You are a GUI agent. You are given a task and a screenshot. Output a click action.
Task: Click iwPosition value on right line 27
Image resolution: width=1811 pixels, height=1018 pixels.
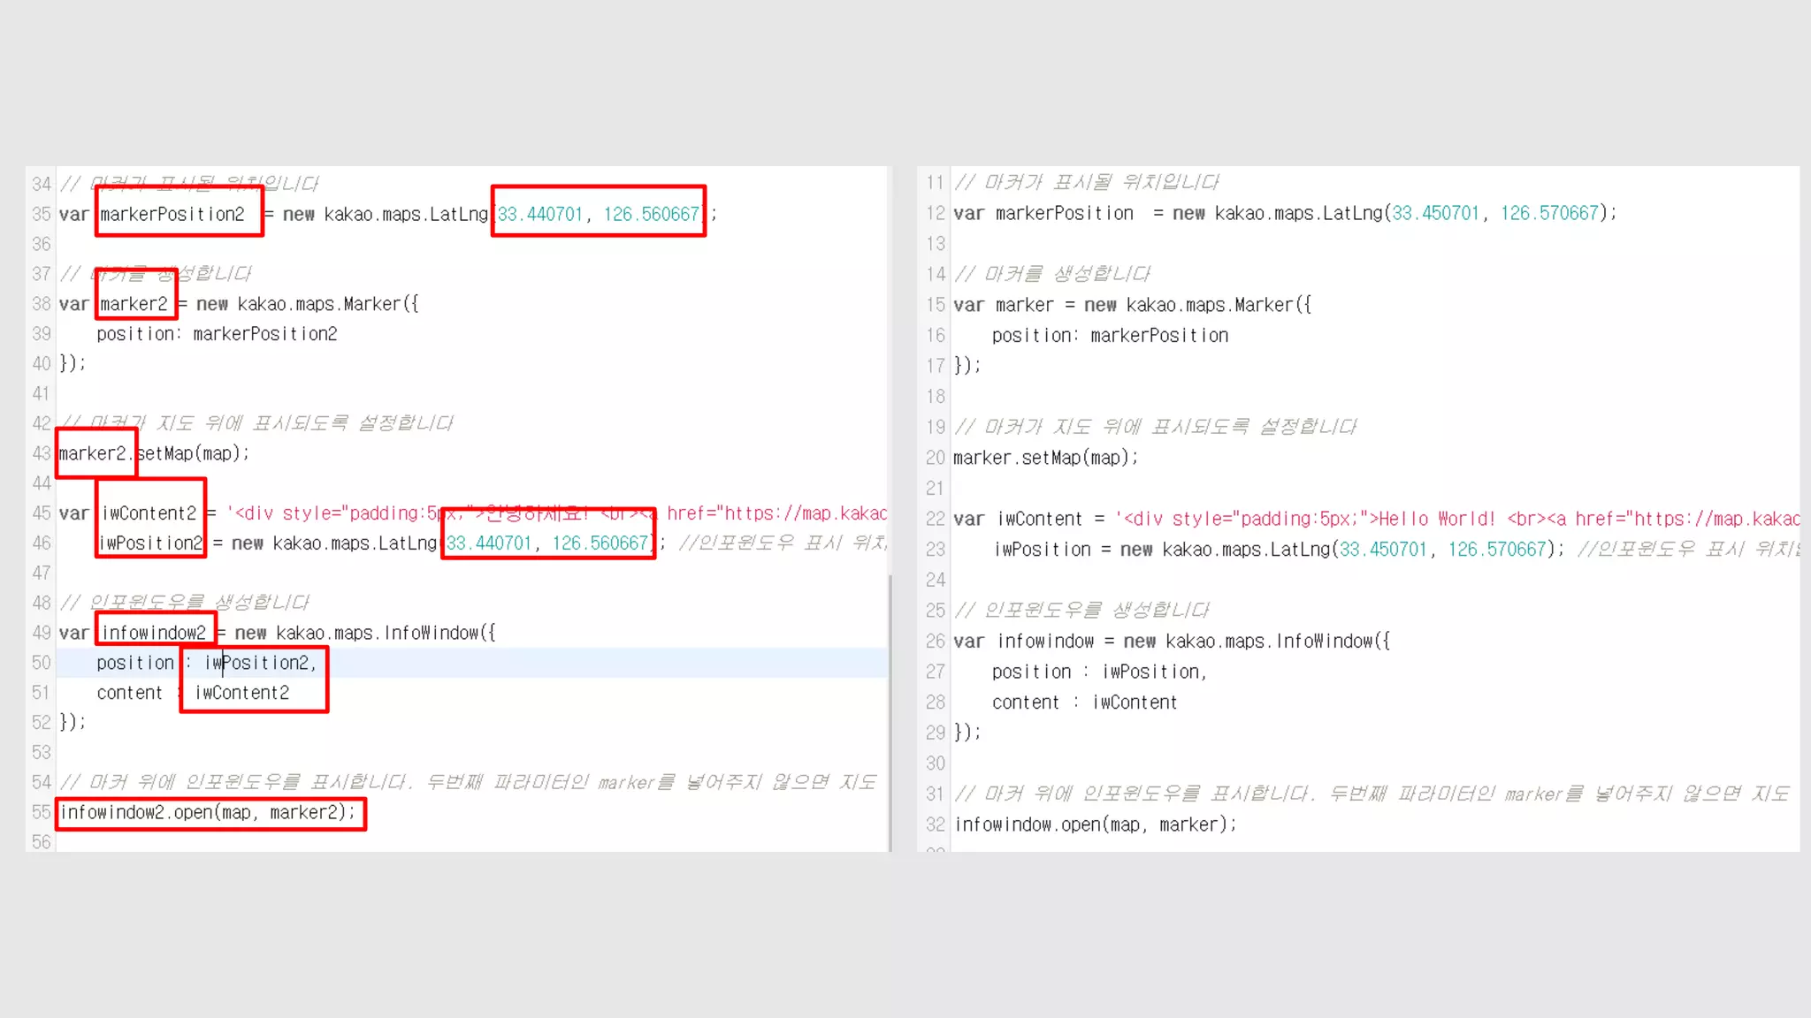[1152, 672]
